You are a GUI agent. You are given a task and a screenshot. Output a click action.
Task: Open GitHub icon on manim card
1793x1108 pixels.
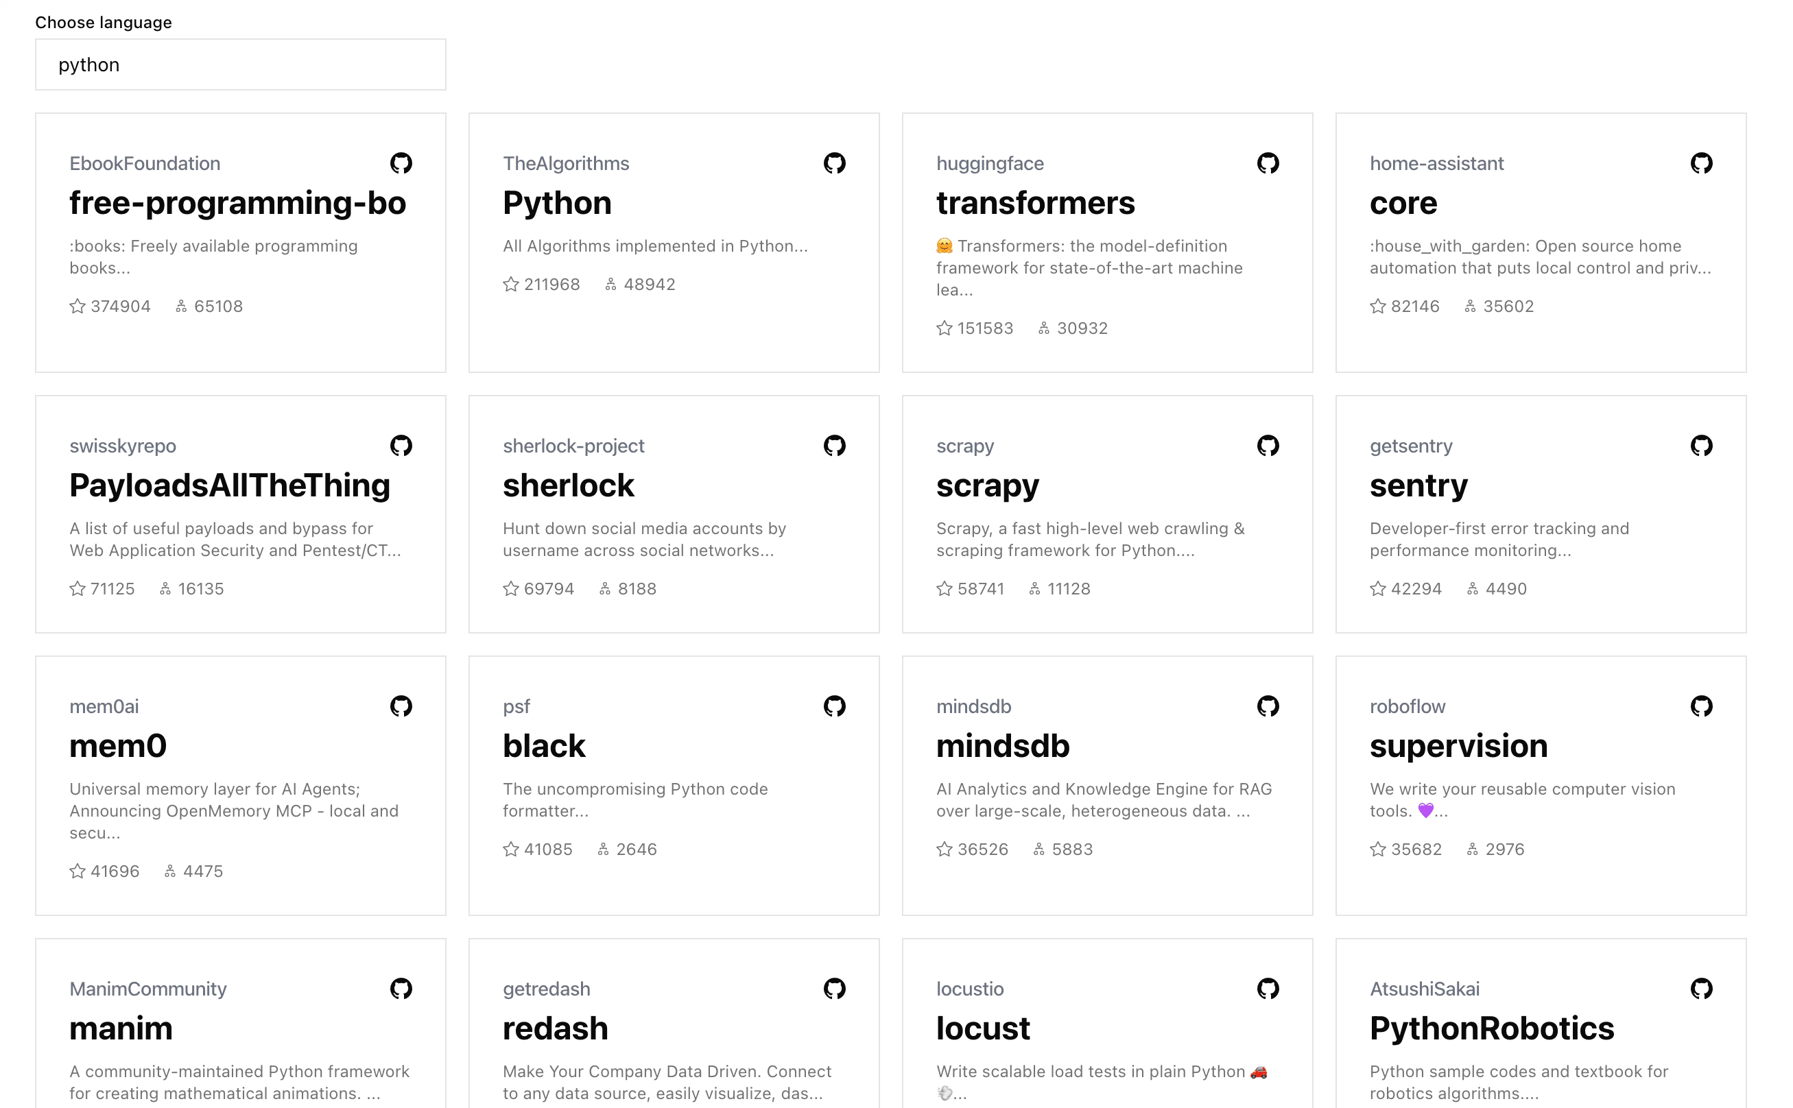pyautogui.click(x=401, y=989)
